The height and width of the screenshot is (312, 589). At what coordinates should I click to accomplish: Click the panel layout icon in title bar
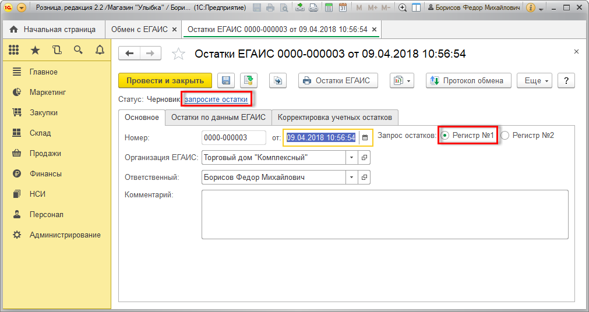coord(416,8)
